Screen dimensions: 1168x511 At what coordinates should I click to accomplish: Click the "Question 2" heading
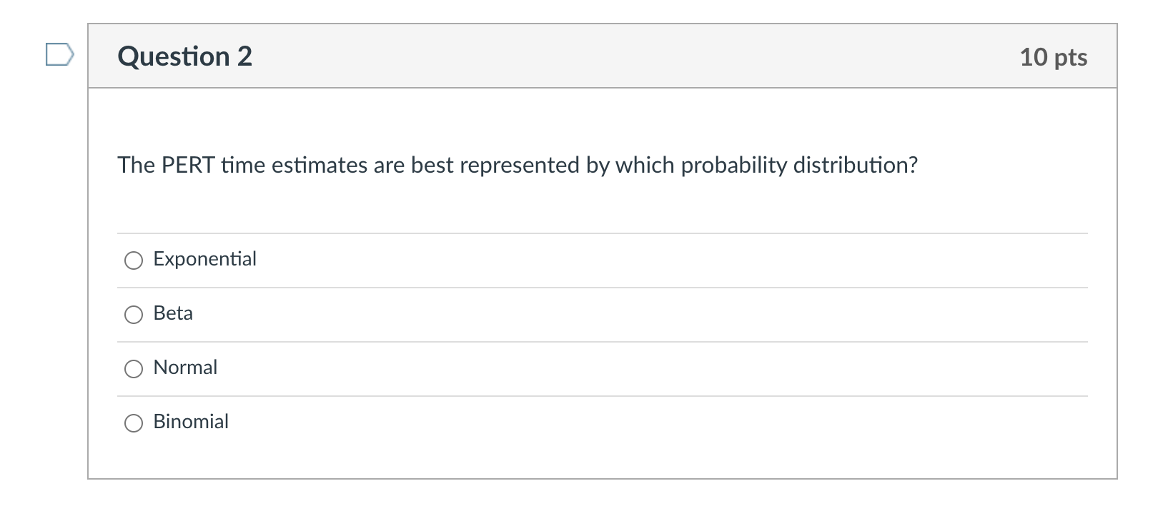[185, 56]
